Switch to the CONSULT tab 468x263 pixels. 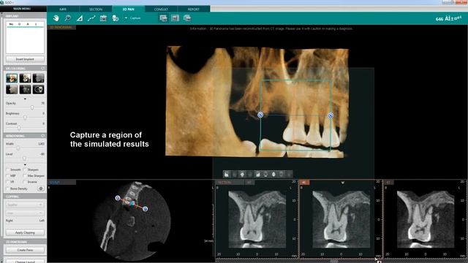coord(161,9)
